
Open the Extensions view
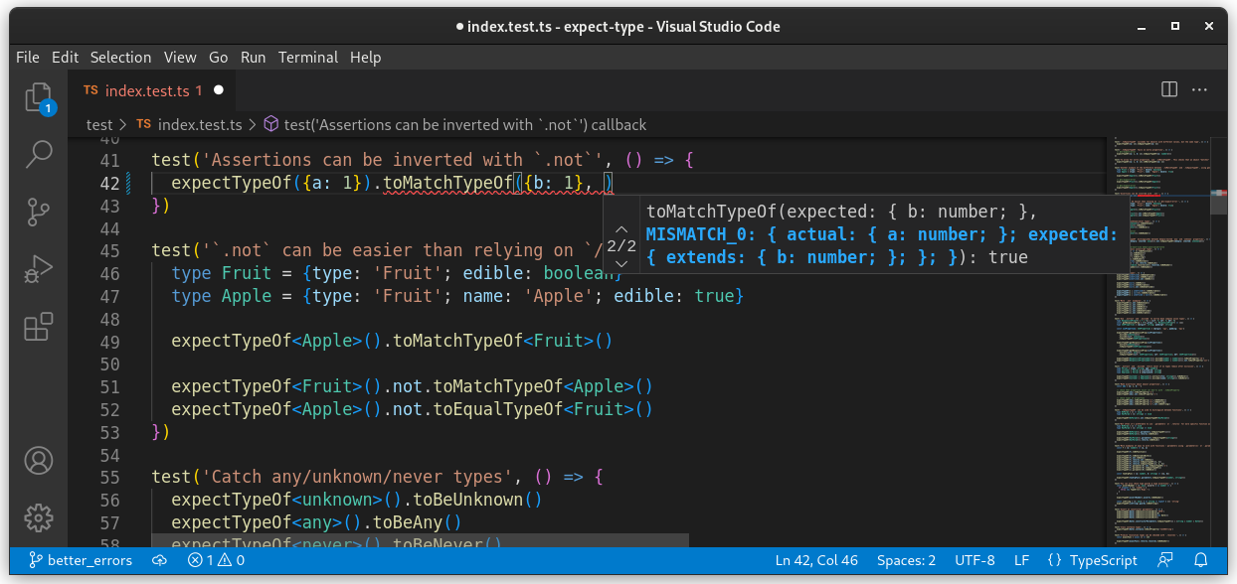pyautogui.click(x=38, y=326)
